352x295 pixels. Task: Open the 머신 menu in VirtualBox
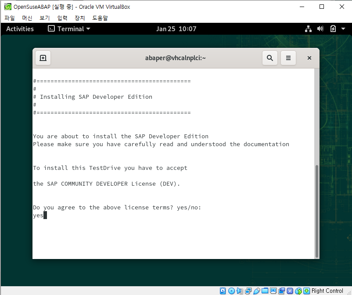click(27, 18)
